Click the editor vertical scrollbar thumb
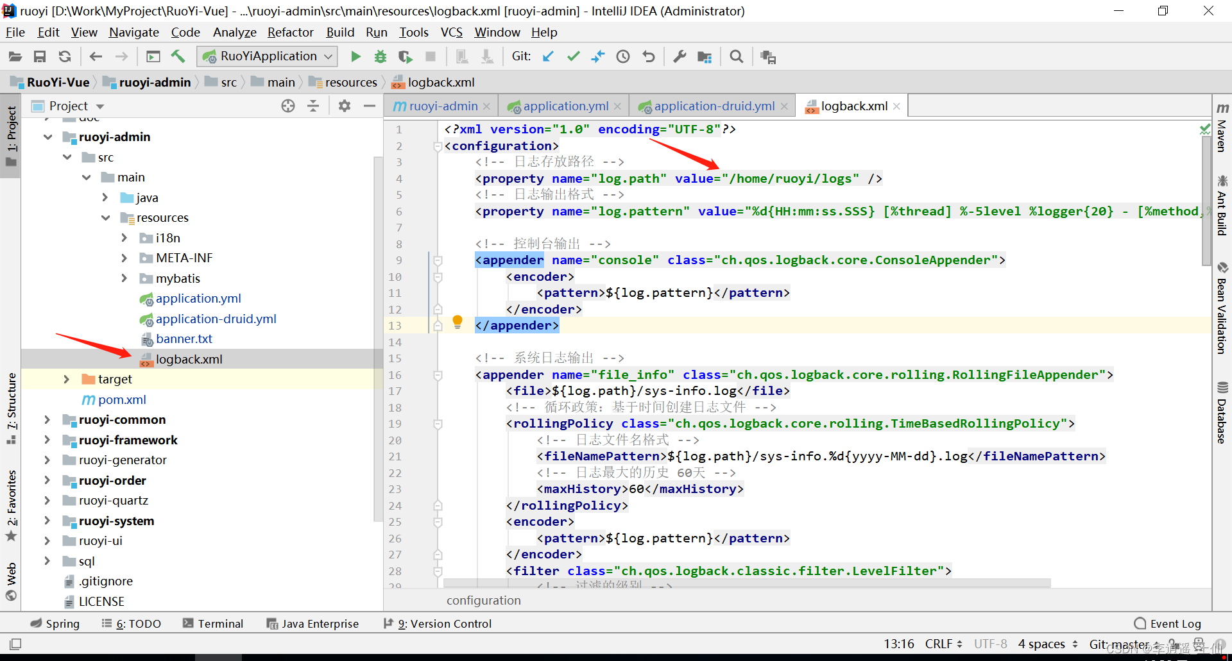The image size is (1232, 661). click(x=1206, y=200)
